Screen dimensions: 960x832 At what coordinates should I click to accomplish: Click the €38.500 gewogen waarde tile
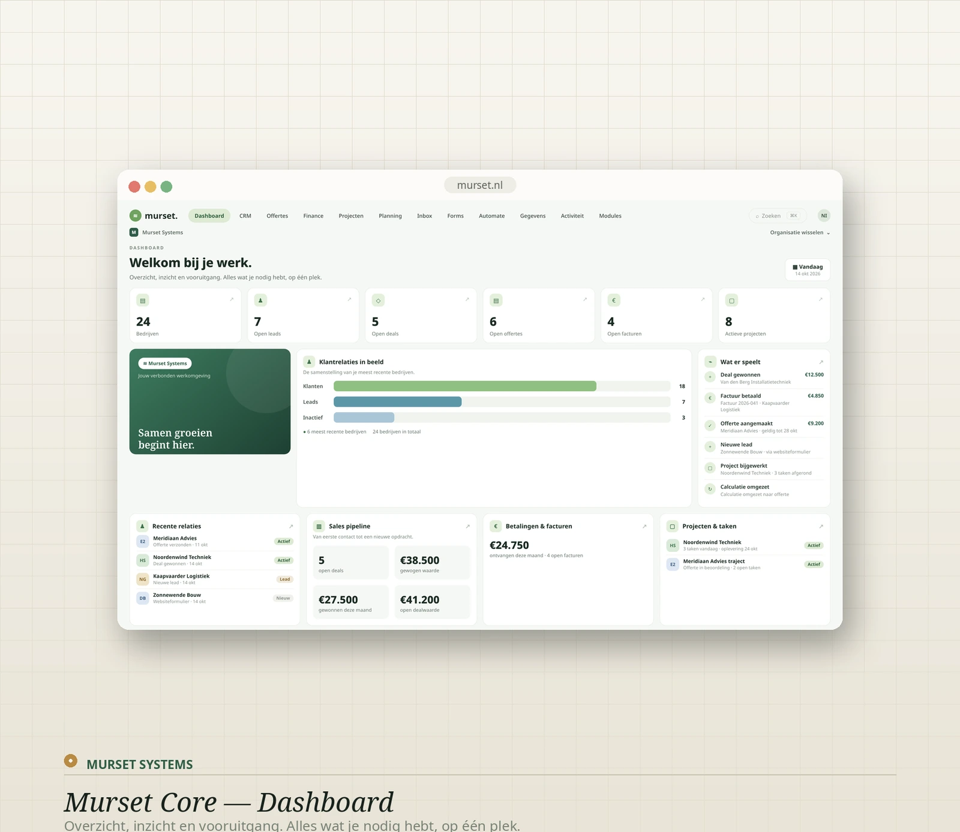432,563
